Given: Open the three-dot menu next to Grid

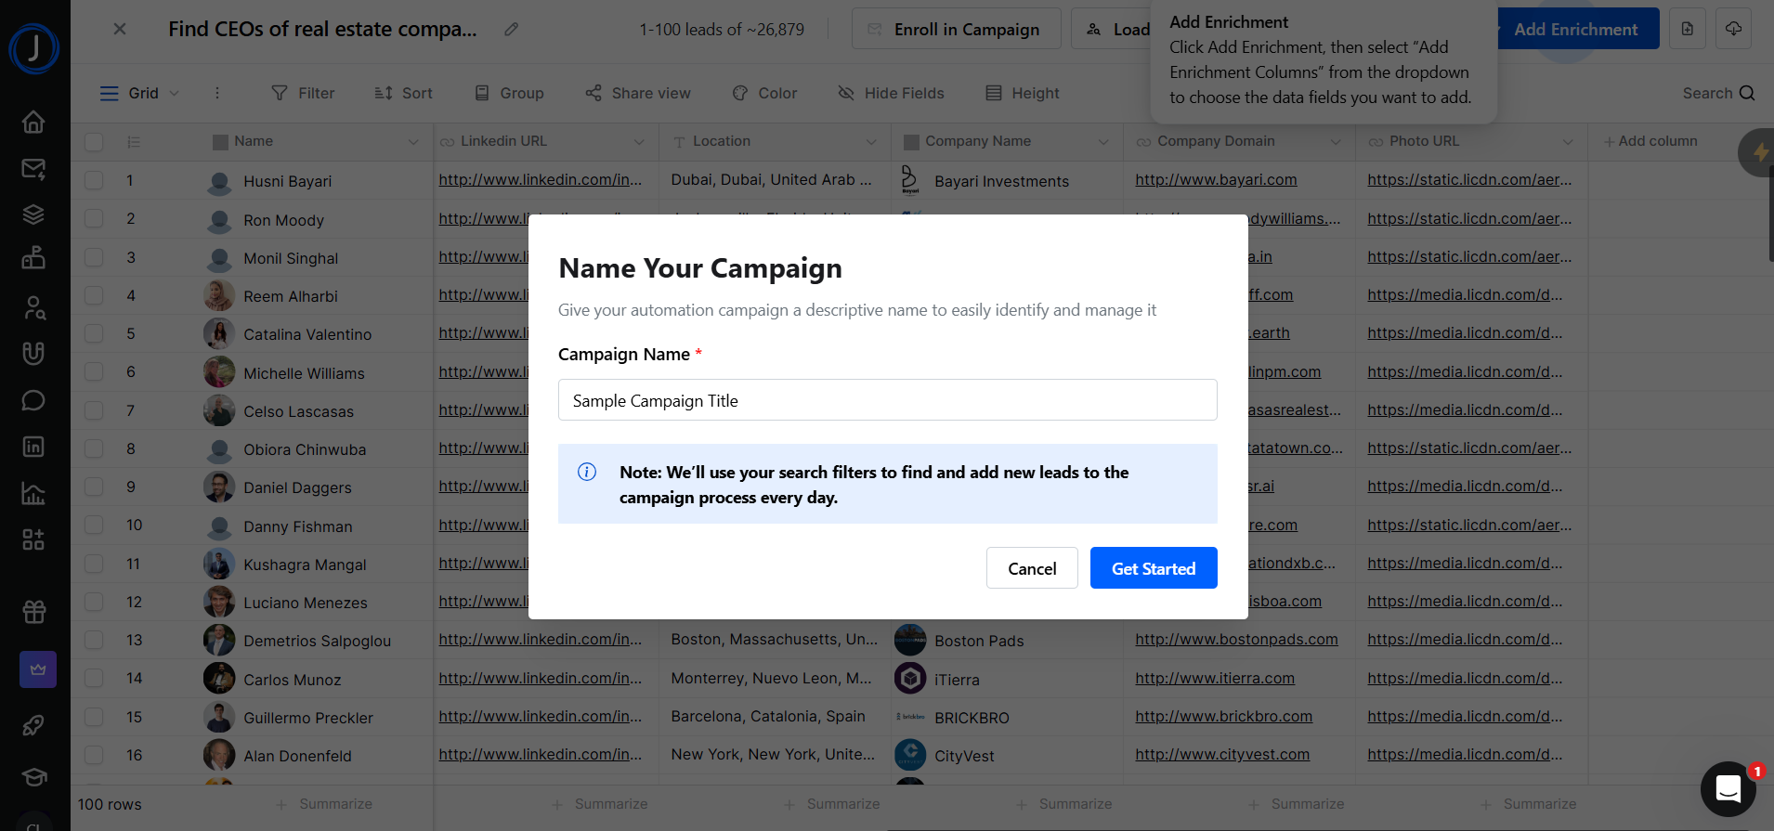Looking at the screenshot, I should coord(217,93).
